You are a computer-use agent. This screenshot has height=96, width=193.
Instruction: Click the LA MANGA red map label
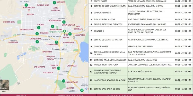[x=13, y=42]
